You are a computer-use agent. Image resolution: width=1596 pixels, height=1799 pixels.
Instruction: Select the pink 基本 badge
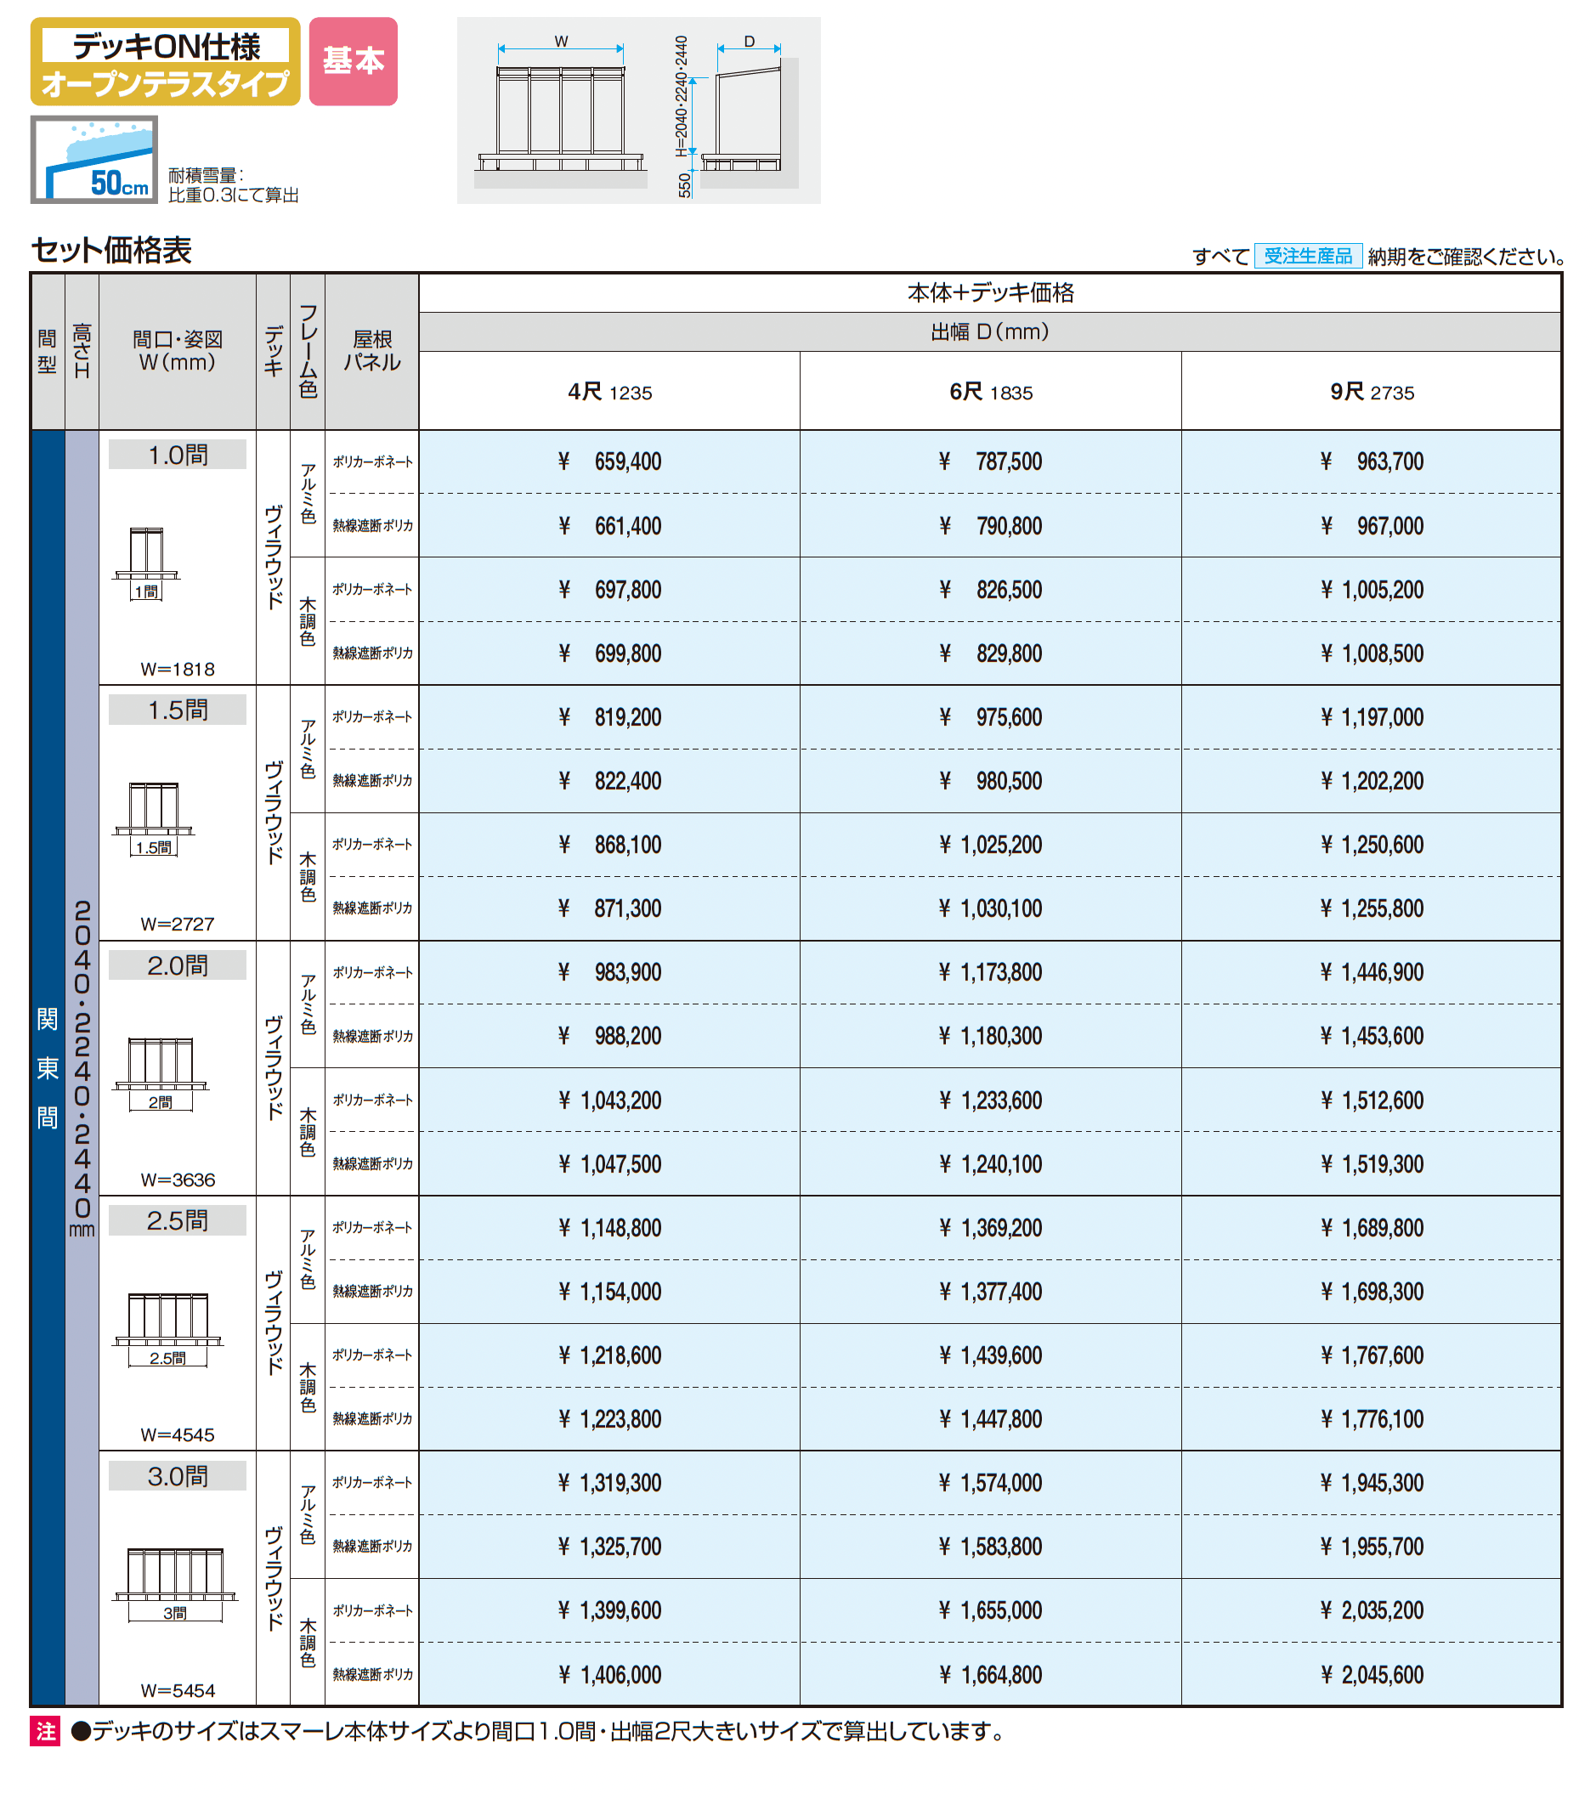coord(353,61)
